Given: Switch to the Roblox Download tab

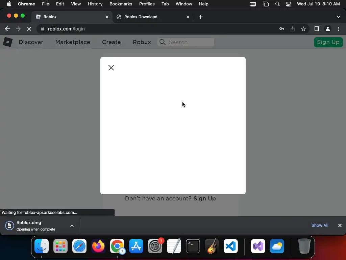Looking at the screenshot, I should click(x=152, y=17).
